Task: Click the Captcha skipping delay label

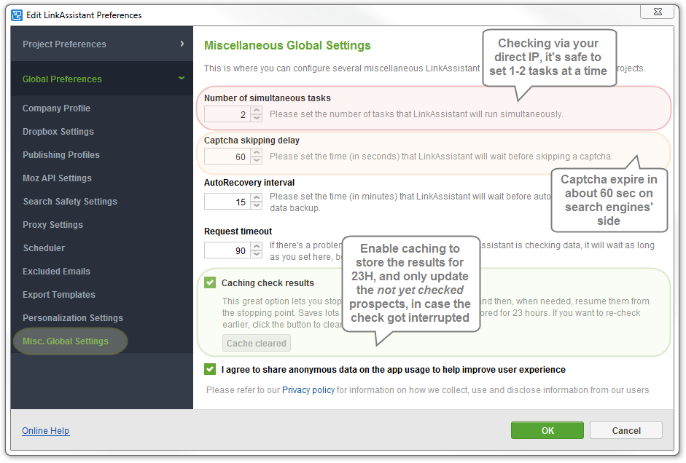Action: tap(252, 141)
